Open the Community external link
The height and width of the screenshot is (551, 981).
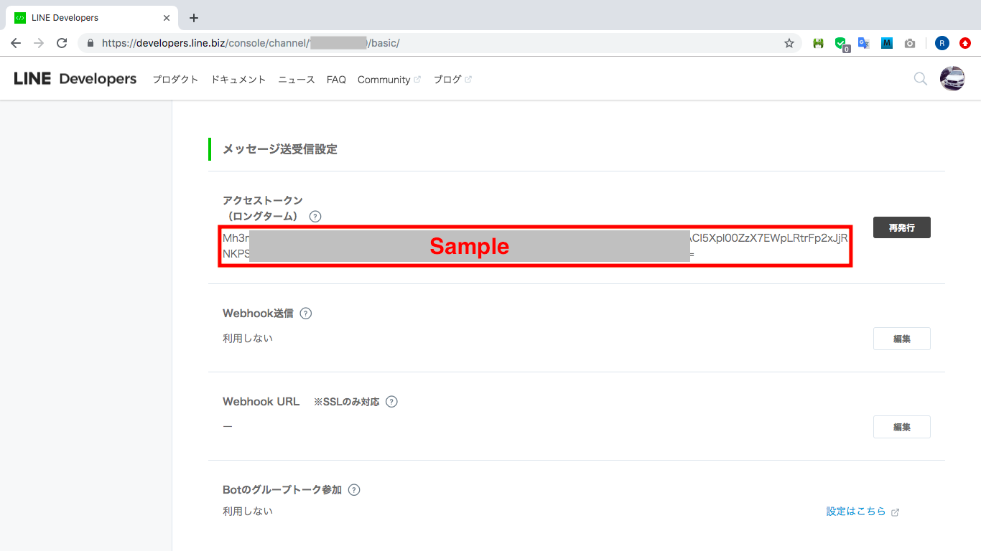click(x=389, y=80)
